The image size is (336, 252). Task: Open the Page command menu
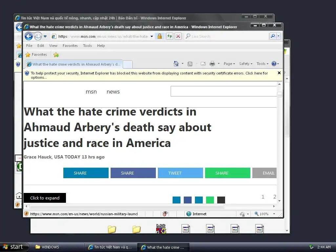pos(229,64)
